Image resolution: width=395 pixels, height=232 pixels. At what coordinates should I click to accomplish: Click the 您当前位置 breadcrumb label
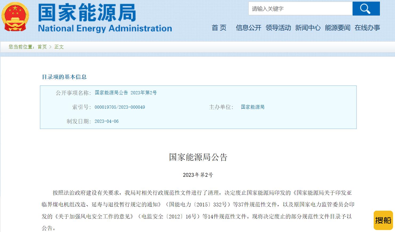click(21, 47)
